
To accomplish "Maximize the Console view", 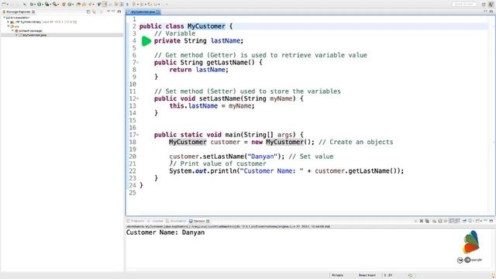I will click(x=491, y=220).
